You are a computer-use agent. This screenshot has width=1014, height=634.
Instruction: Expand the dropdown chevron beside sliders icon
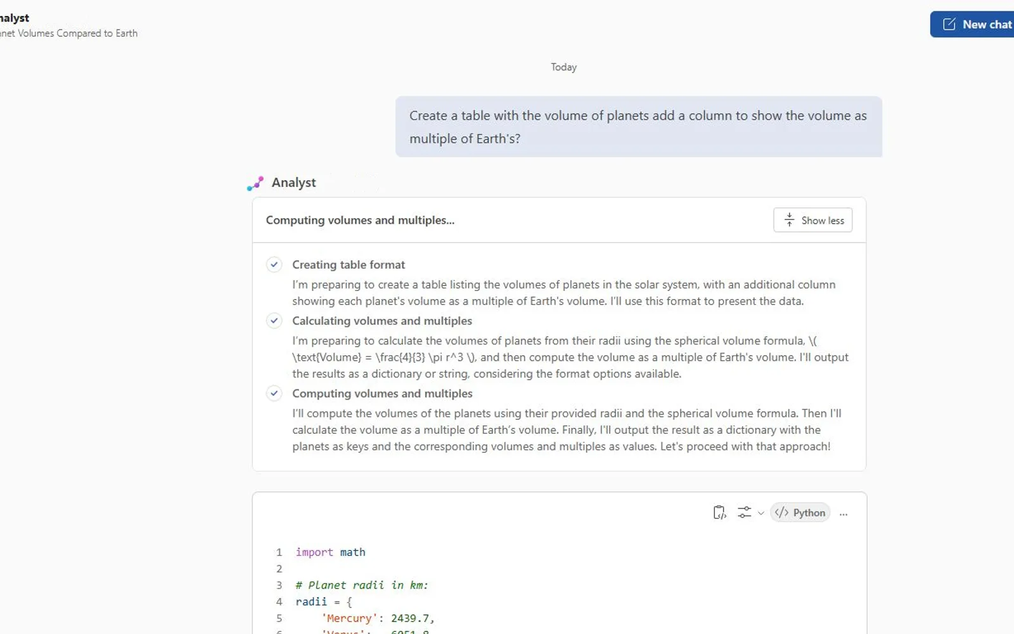[760, 513]
